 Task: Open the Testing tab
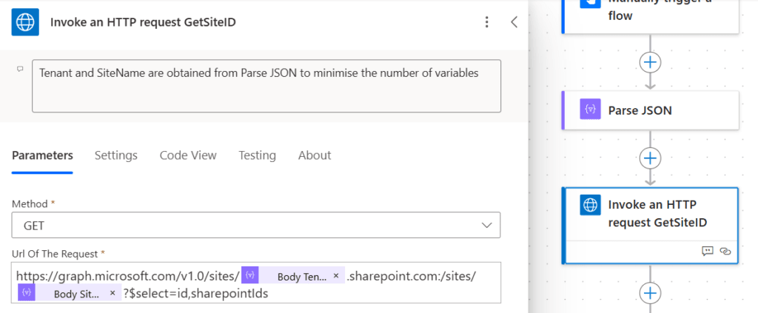[x=257, y=155]
